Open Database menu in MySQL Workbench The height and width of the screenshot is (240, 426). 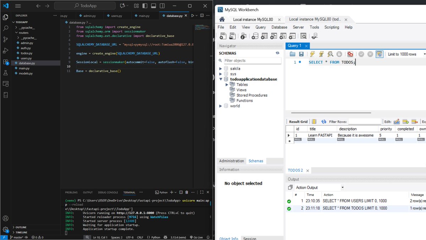tap(279, 27)
